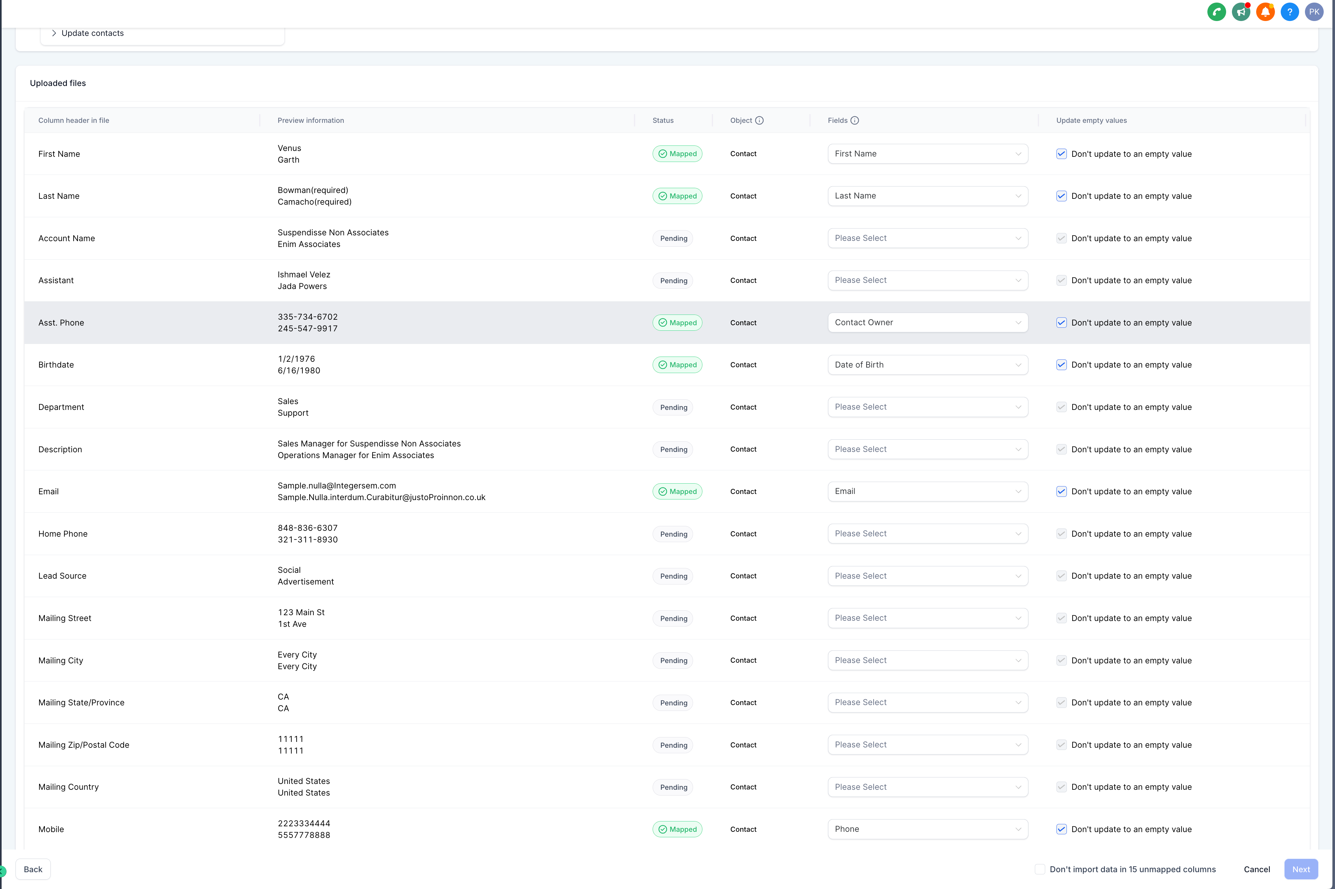Open the Email field mapping dropdown
Viewport: 1335px width, 889px height.
tap(928, 492)
